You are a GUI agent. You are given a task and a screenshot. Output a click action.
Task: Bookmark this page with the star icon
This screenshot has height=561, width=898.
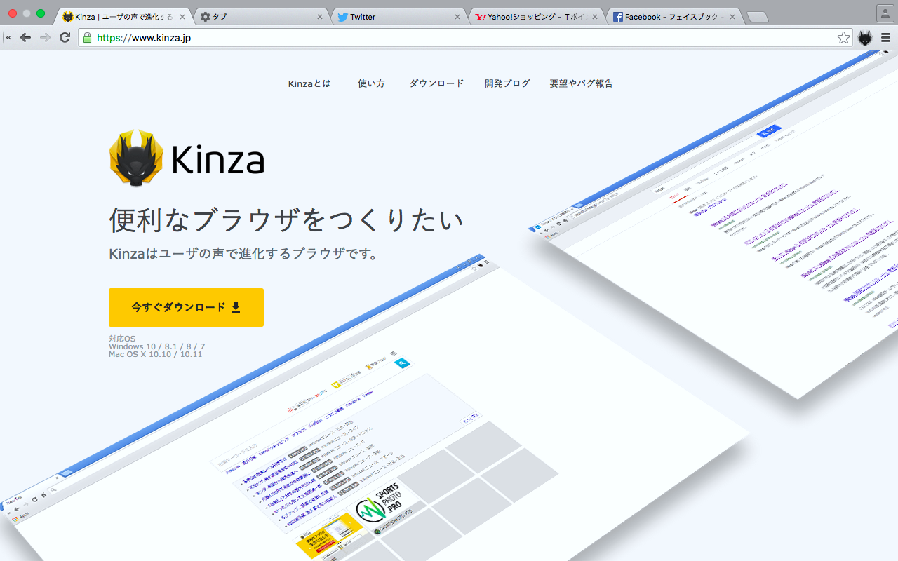(843, 38)
